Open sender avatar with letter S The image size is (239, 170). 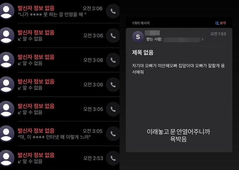[138, 37]
